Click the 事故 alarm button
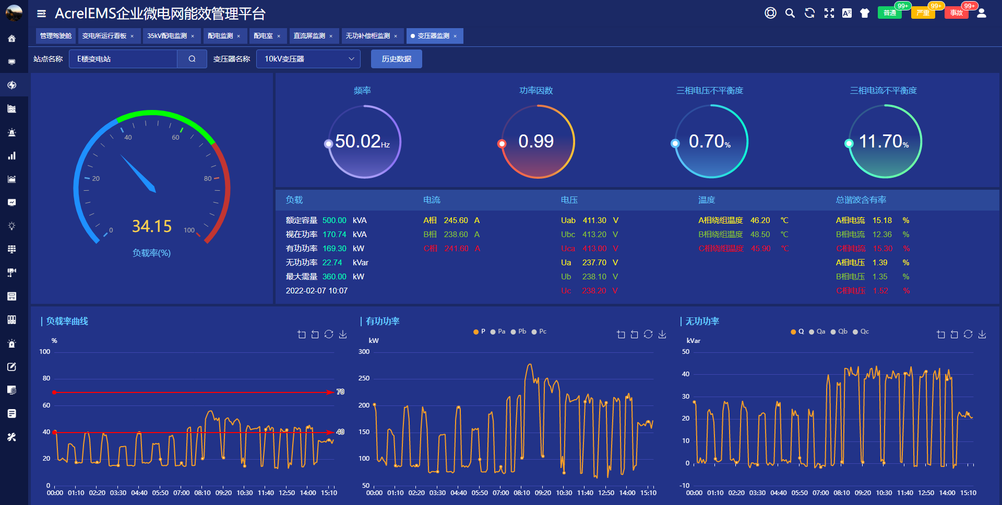Viewport: 1002px width, 505px height. click(x=956, y=13)
